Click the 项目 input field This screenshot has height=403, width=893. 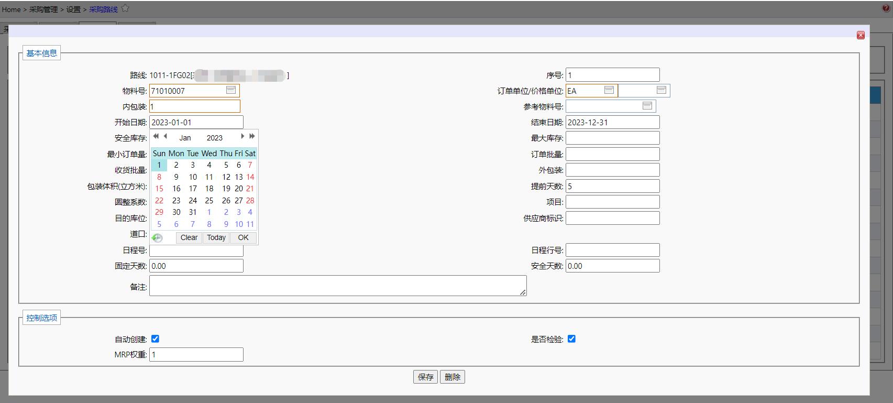613,202
